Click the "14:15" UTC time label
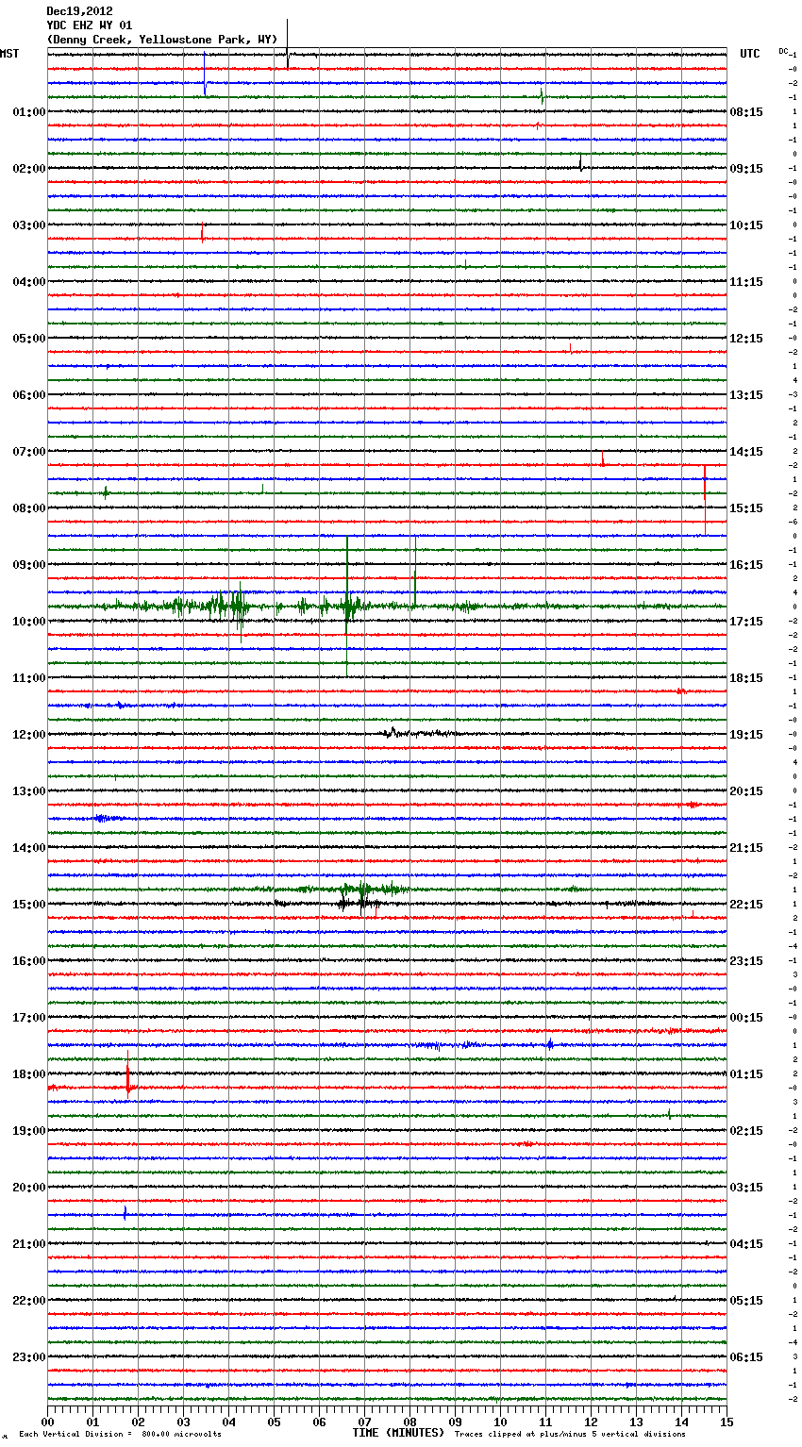 746,452
